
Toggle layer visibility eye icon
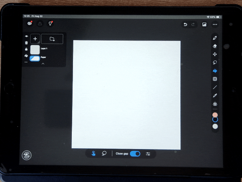pyautogui.click(x=26, y=36)
